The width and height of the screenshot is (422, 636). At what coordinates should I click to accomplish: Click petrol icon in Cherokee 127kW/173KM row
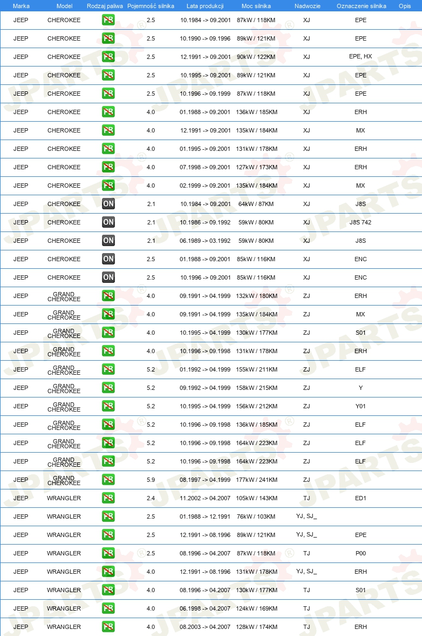108,167
